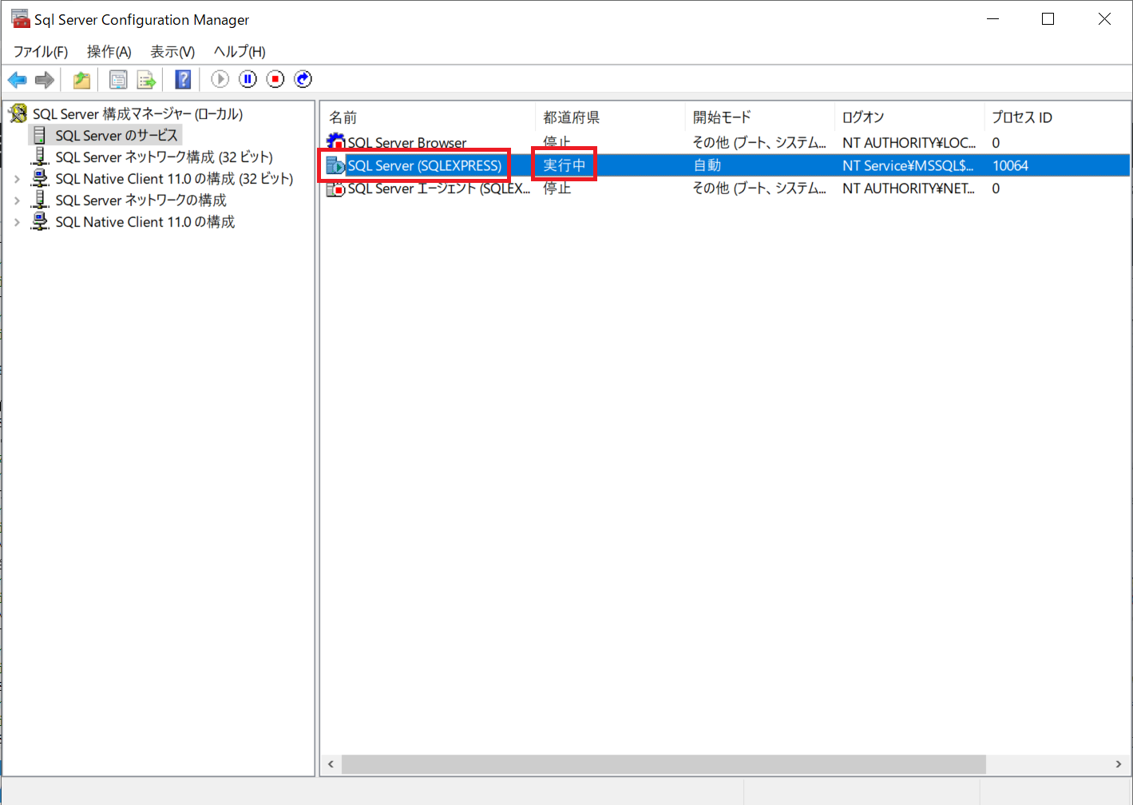Select SQL Server ネットワークの構成 tree label

(141, 200)
